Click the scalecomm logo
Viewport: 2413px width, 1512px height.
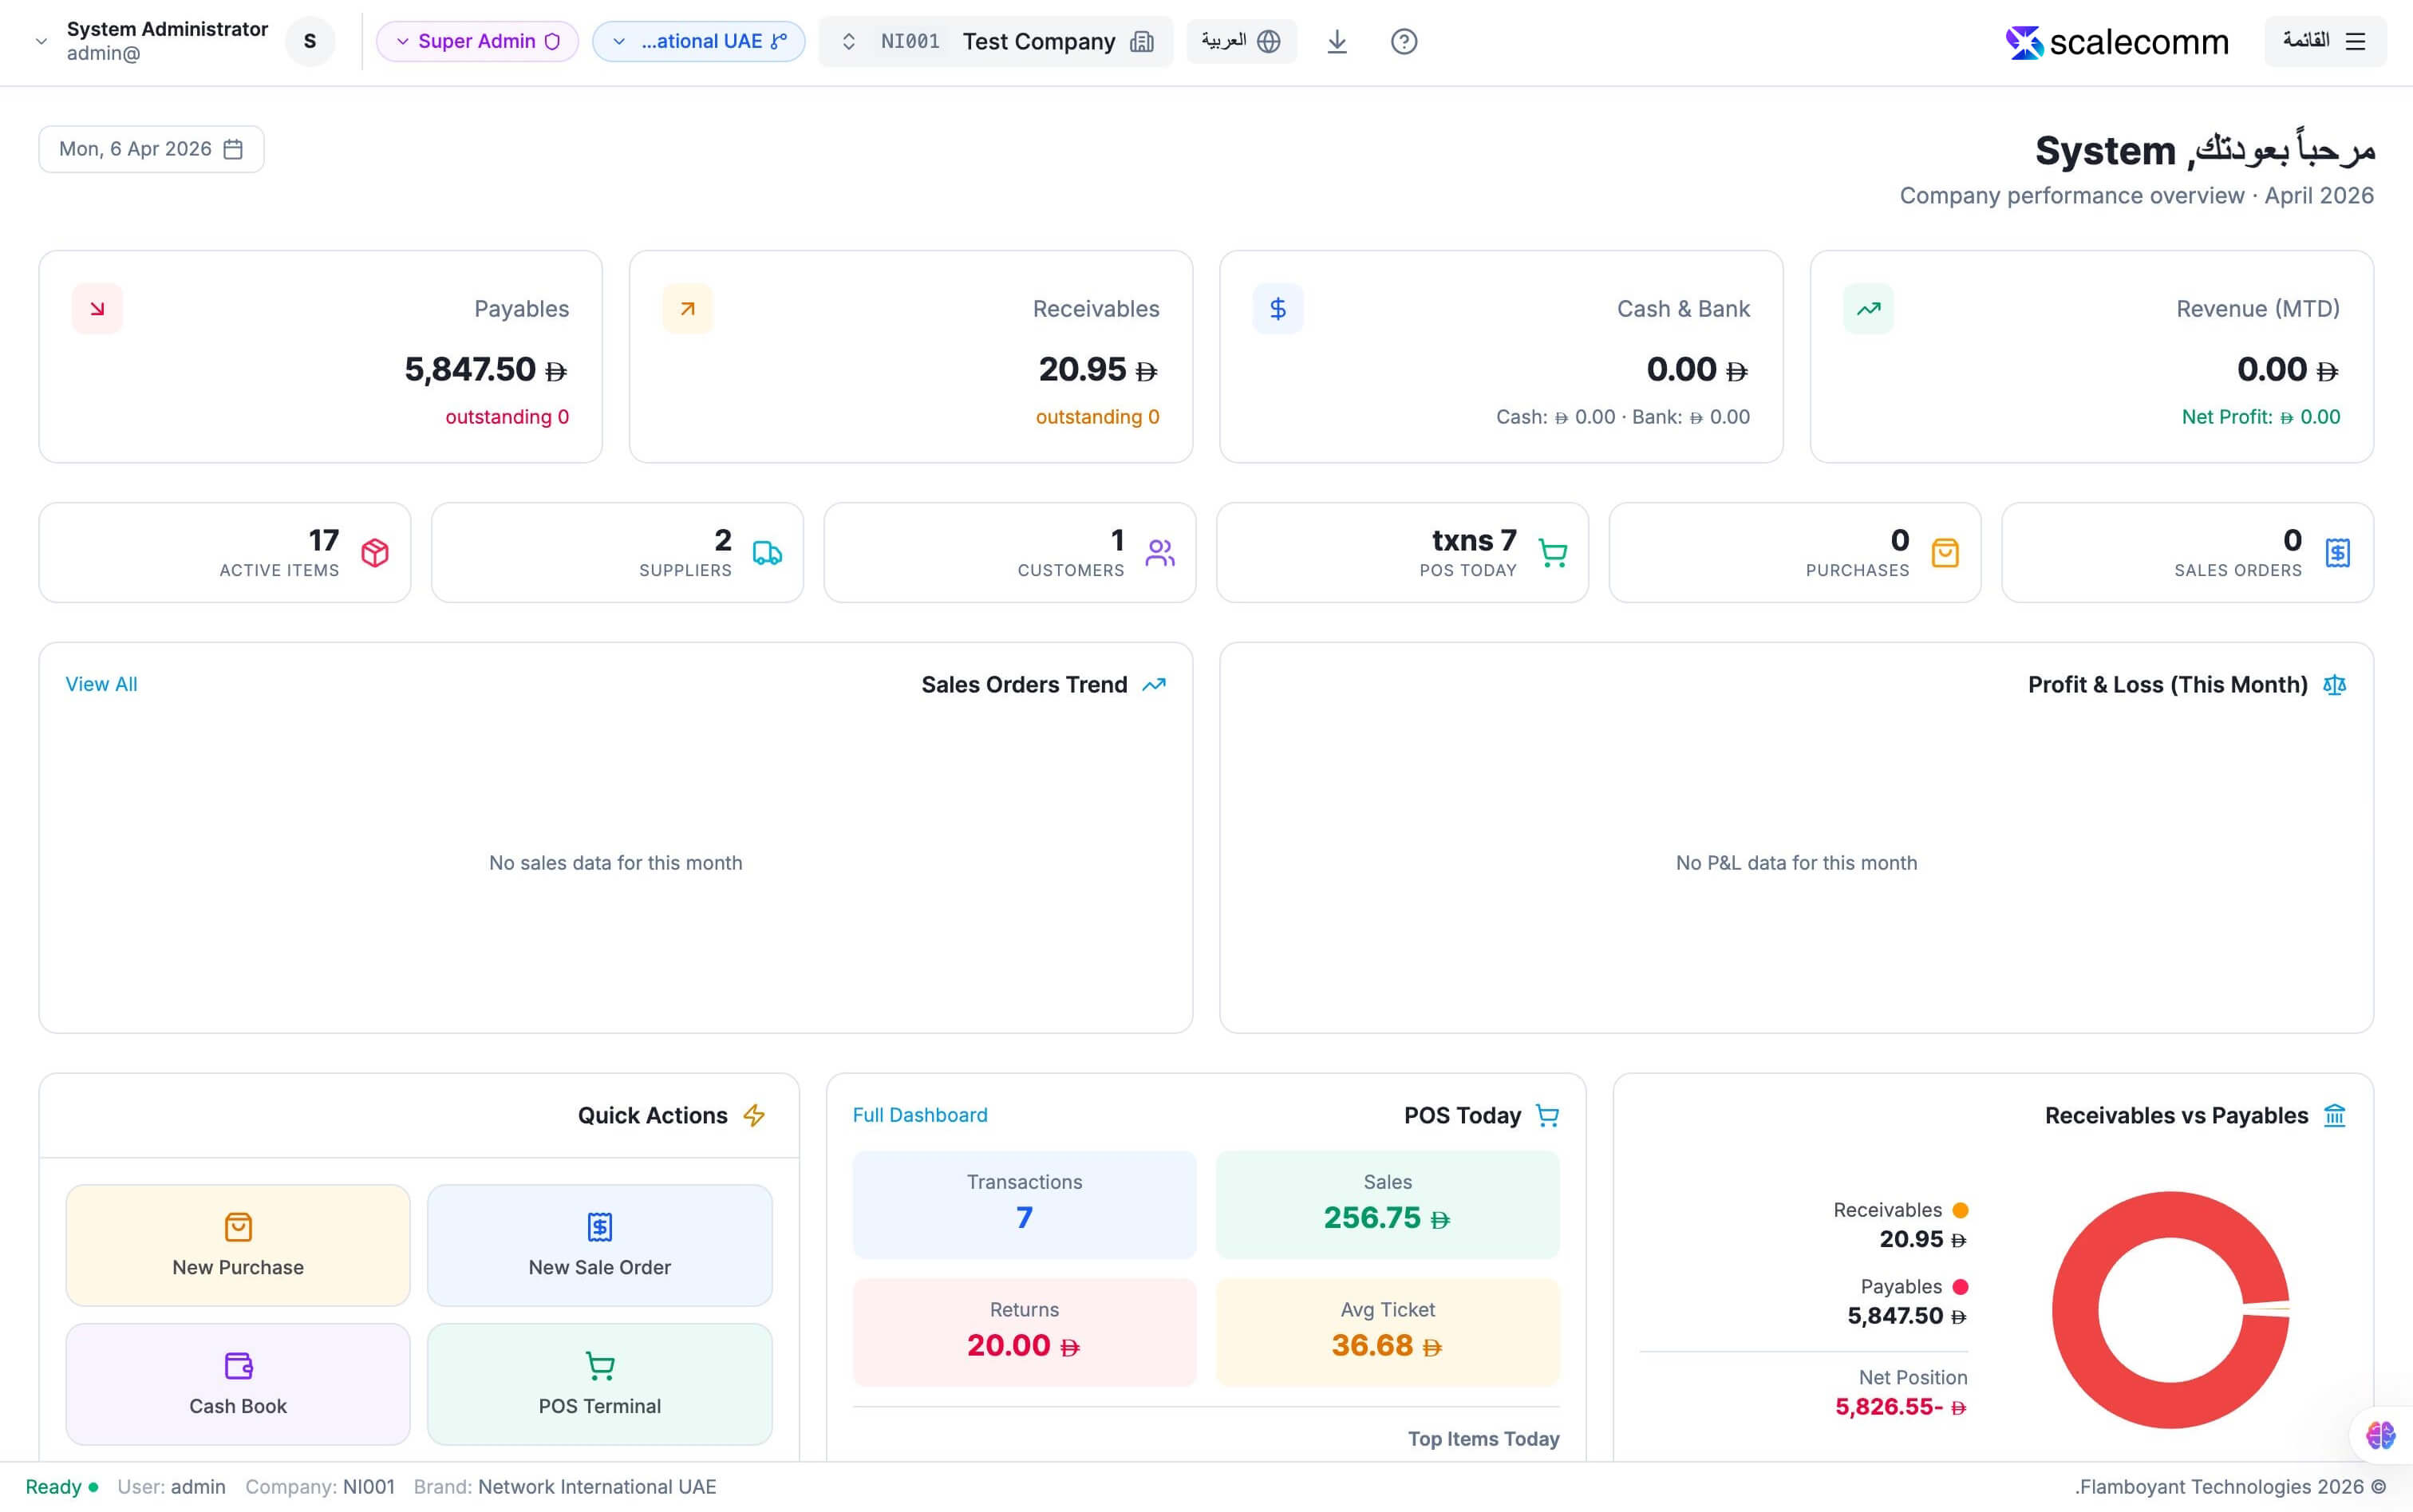2117,42
